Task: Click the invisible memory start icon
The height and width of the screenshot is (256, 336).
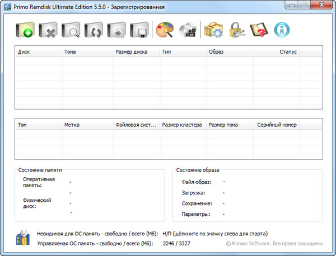Action: [x=22, y=238]
